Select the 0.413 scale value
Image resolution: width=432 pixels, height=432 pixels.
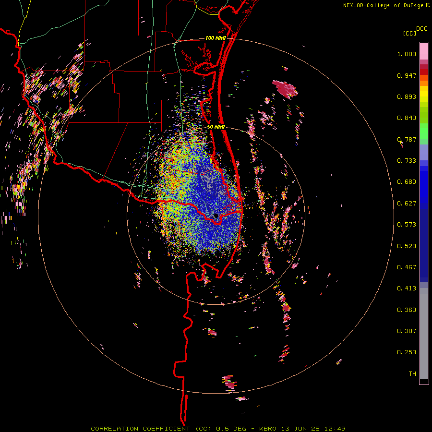(x=407, y=288)
